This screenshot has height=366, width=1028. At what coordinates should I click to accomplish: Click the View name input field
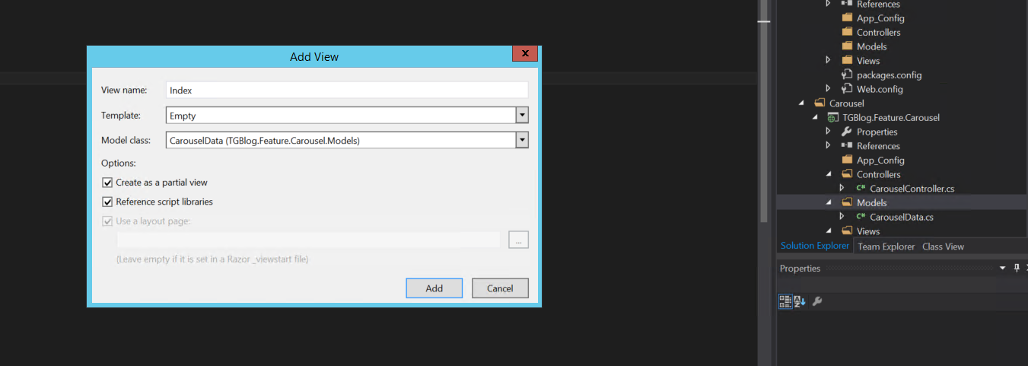(347, 90)
